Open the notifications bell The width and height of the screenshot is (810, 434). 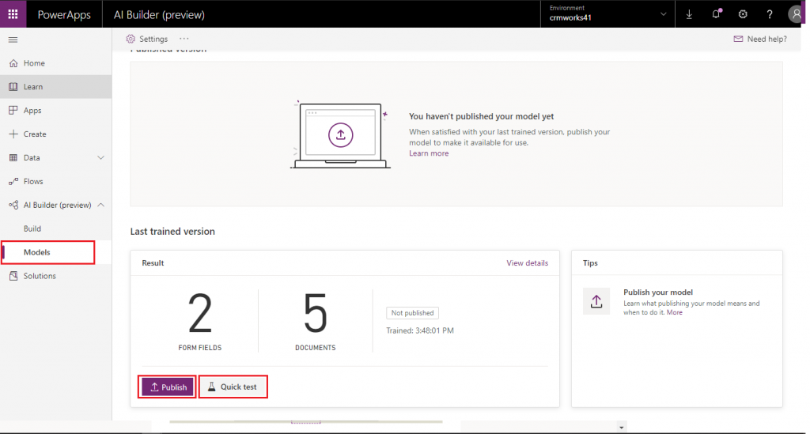click(x=716, y=14)
